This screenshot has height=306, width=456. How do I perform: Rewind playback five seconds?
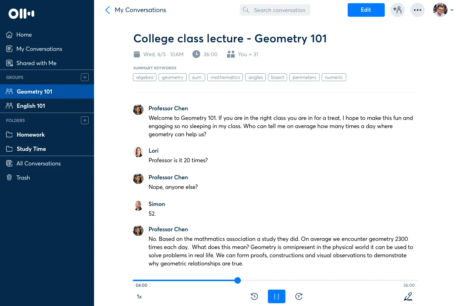click(x=254, y=296)
